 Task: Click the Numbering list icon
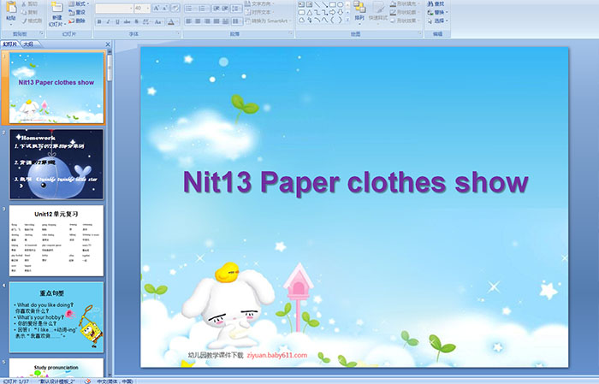pyautogui.click(x=204, y=9)
